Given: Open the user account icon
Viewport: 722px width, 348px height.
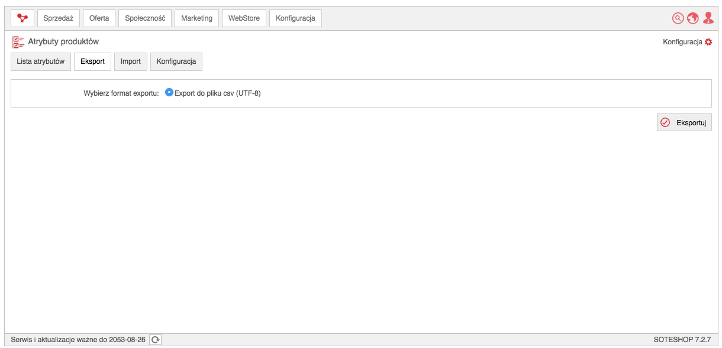Looking at the screenshot, I should [708, 18].
